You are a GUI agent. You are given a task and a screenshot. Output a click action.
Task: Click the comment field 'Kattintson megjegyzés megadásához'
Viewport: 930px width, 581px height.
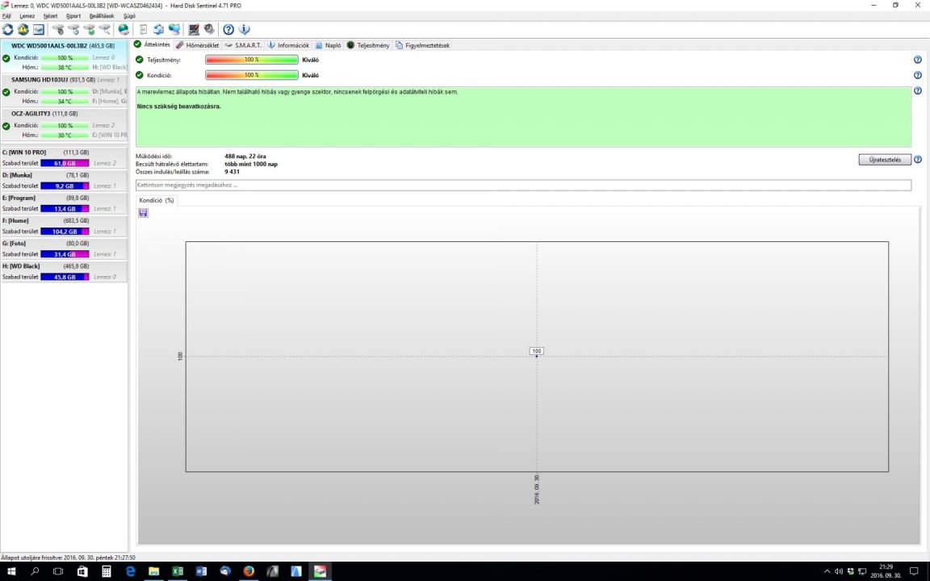click(523, 185)
